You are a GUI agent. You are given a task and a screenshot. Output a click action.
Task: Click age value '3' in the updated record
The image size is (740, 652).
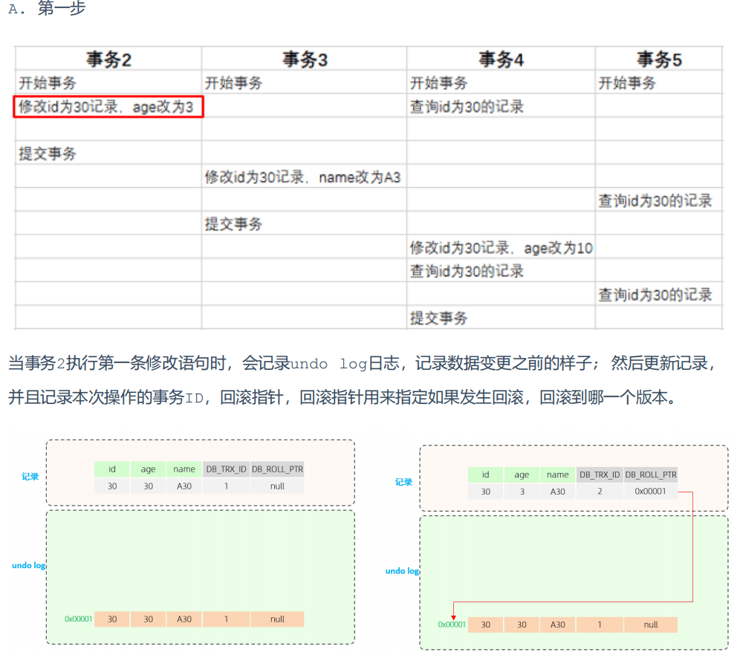(x=522, y=492)
